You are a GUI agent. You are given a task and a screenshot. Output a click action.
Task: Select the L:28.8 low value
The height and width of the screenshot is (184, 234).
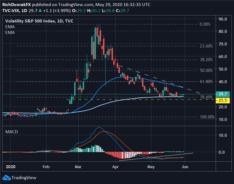pyautogui.click(x=108, y=11)
